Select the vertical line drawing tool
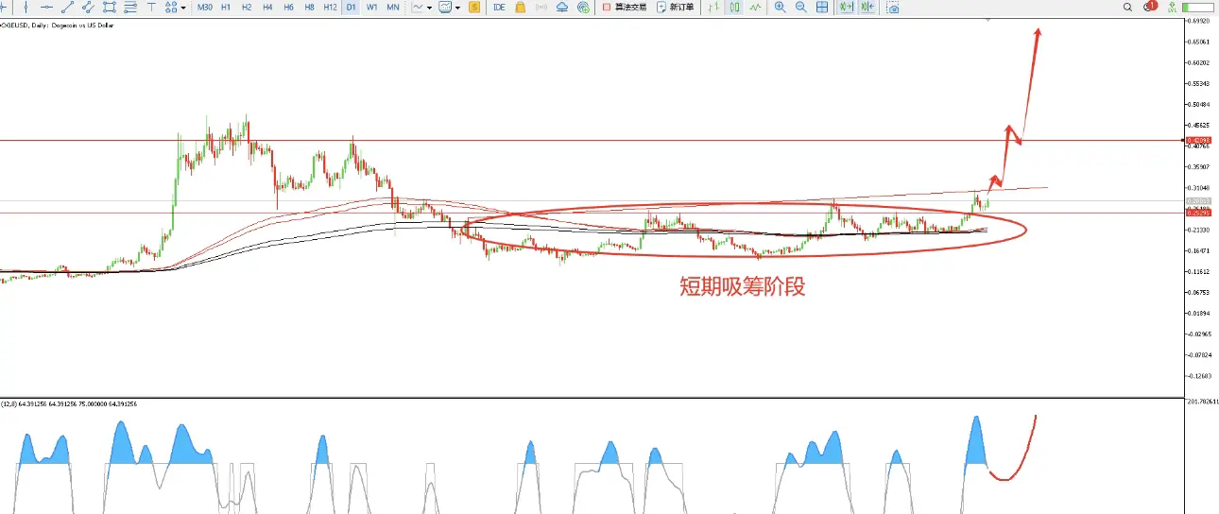This screenshot has height=514, width=1219. point(26,8)
